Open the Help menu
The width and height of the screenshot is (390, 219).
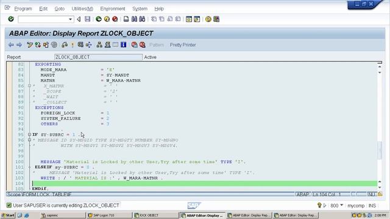tap(159, 9)
